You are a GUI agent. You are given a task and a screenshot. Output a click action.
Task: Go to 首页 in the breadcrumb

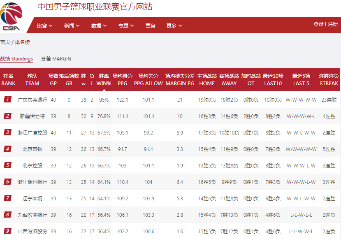point(5,42)
